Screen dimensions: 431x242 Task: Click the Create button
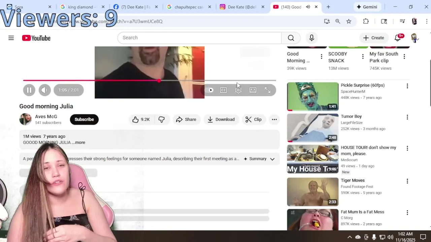374,38
